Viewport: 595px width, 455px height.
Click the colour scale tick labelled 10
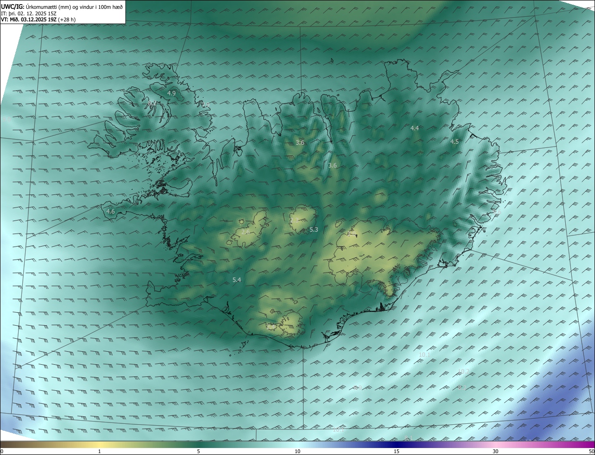pos(297,451)
